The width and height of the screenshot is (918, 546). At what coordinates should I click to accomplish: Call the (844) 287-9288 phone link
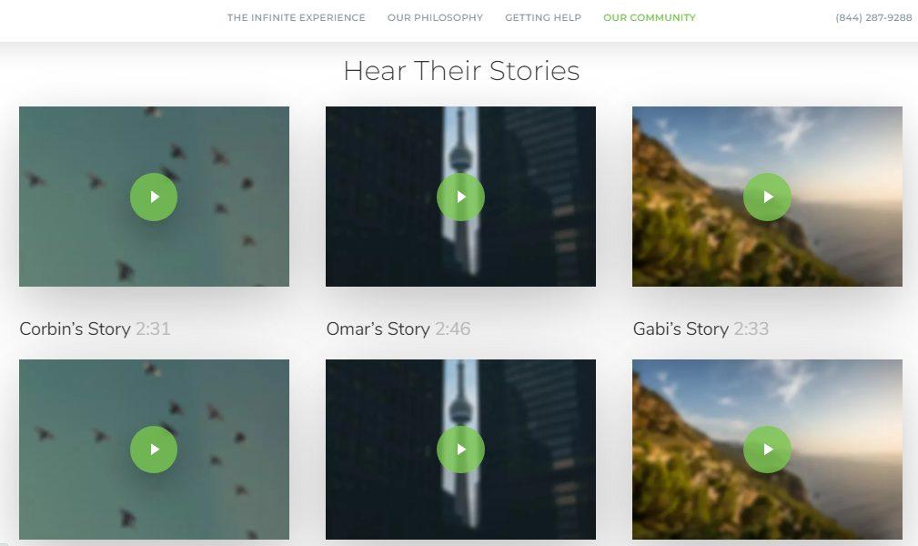[x=873, y=17]
